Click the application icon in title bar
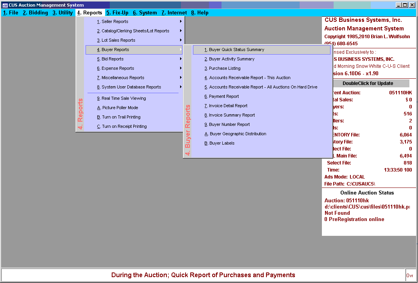Screen dimensions: 418x283 pyautogui.click(x=5, y=5)
